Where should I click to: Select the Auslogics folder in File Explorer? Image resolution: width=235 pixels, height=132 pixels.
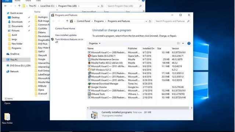tap(43, 17)
